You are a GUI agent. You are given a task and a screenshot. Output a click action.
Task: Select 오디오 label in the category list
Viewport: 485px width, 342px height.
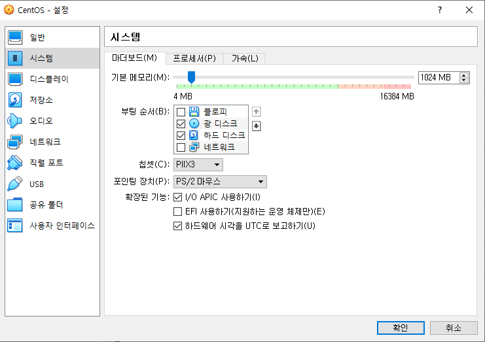point(41,121)
